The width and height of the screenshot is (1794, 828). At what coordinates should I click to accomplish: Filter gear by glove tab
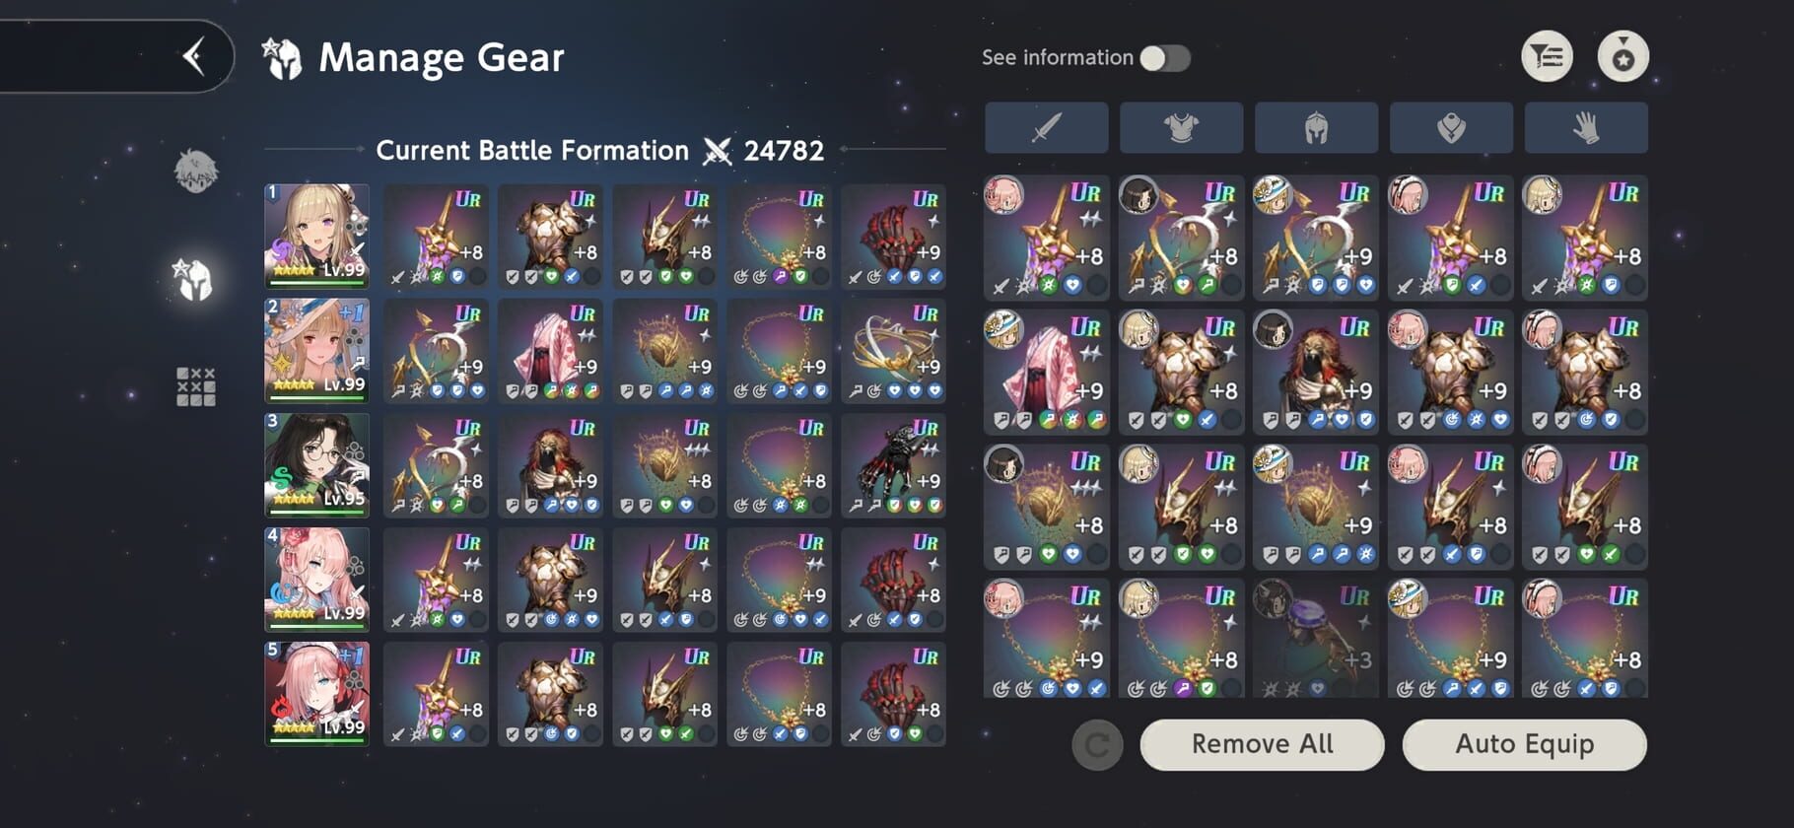tap(1586, 127)
